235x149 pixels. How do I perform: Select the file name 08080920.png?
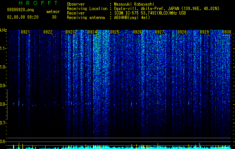[x=21, y=10]
